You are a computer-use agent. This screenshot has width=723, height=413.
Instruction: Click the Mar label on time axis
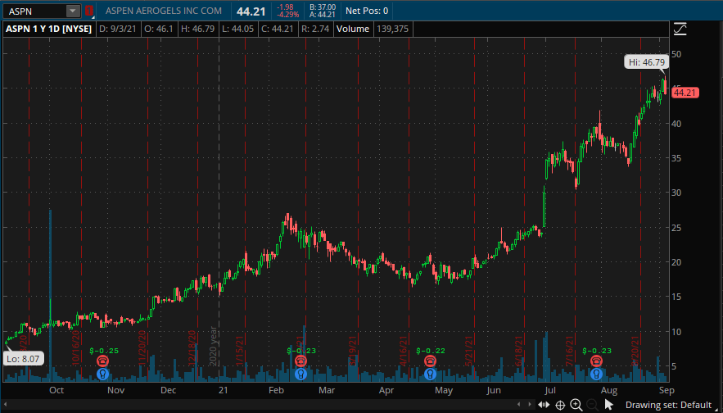coord(326,390)
